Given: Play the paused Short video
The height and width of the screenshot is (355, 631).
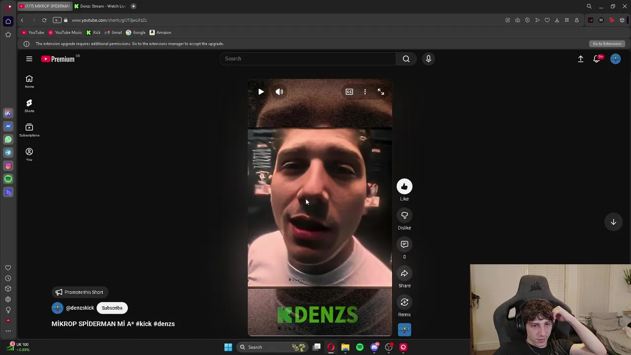Looking at the screenshot, I should (x=261, y=92).
